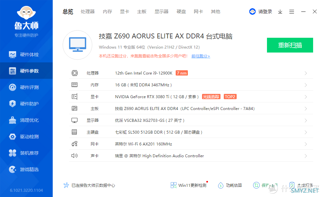Switch to 处理器 tab
The image size is (323, 197).
[x=88, y=12]
